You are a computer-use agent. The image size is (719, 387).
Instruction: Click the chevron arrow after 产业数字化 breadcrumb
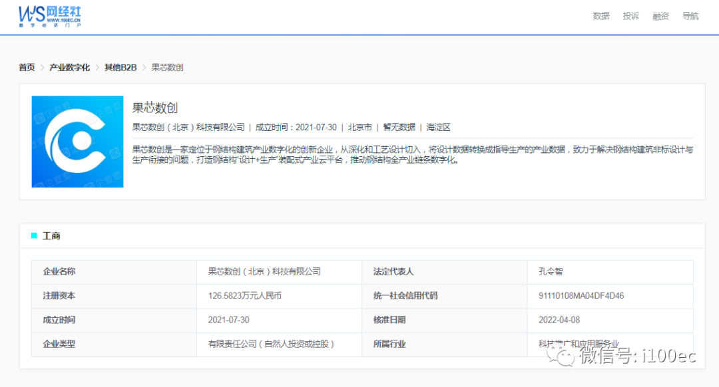point(97,68)
